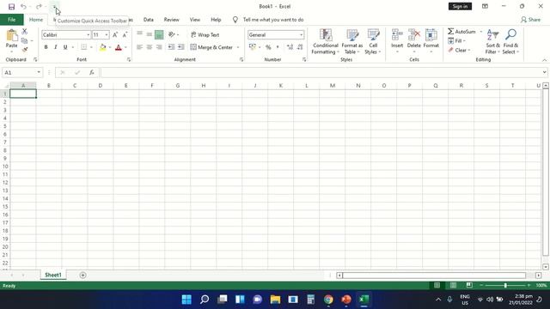Click Tell me what you want to do
The image size is (550, 309).
tap(273, 20)
